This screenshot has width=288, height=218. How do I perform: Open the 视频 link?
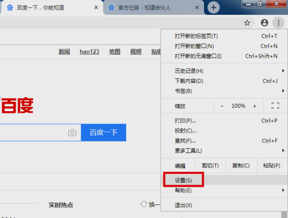[136, 51]
